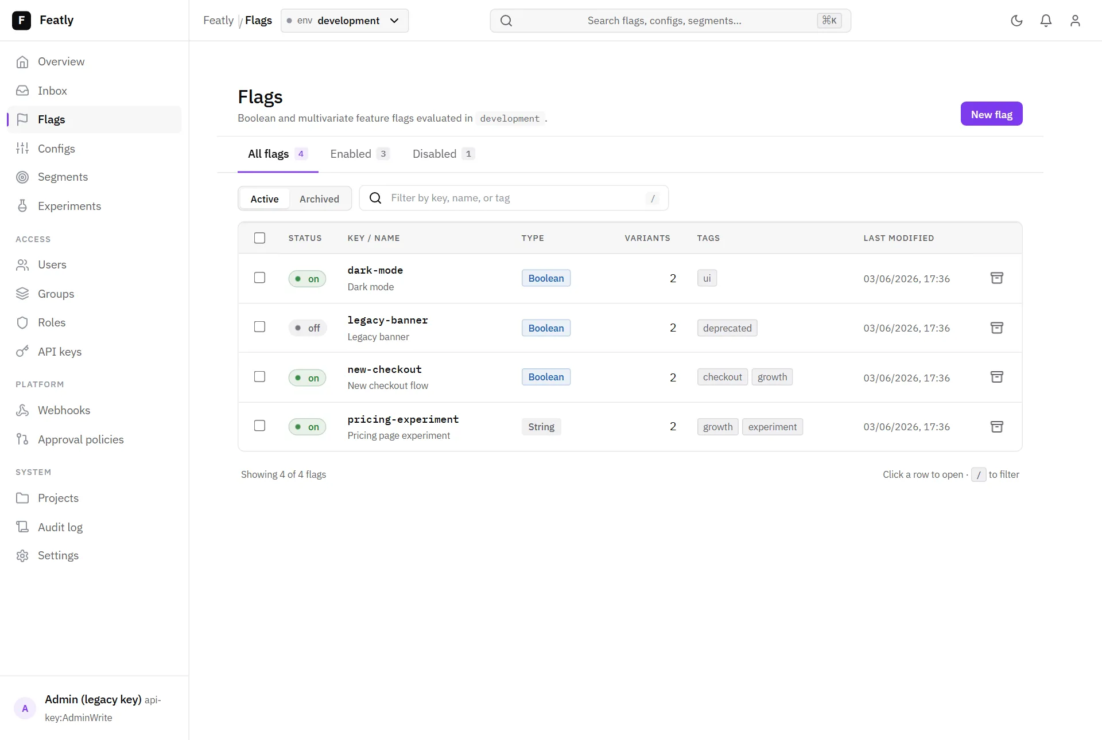Toggle dark theme moon icon
The image size is (1102, 740).
(x=1016, y=21)
